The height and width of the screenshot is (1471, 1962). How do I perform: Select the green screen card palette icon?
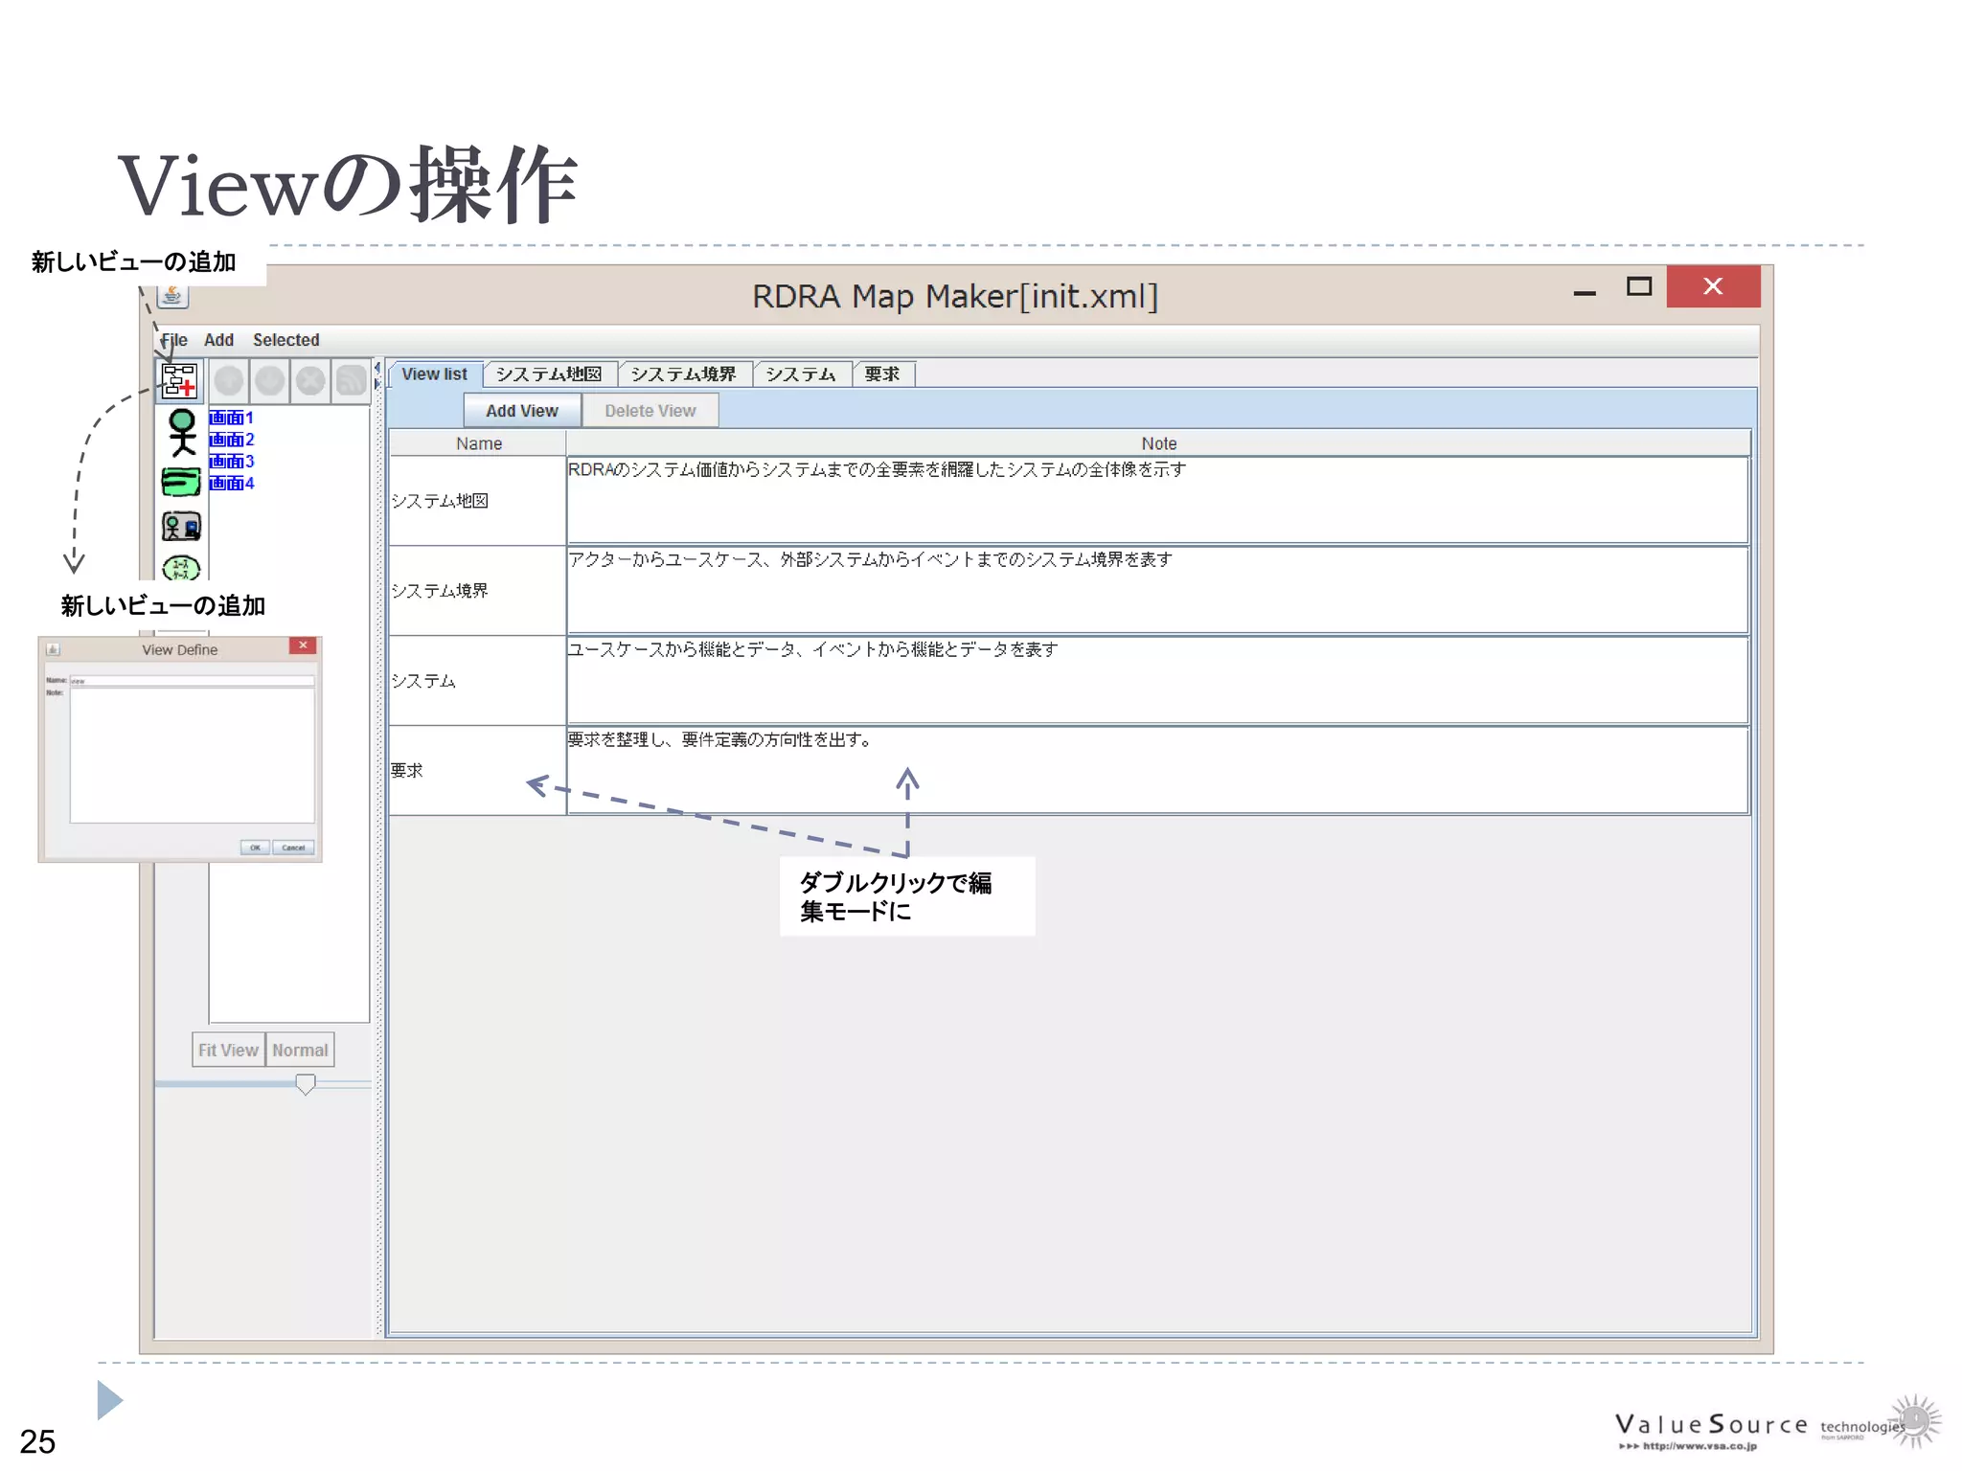181,482
